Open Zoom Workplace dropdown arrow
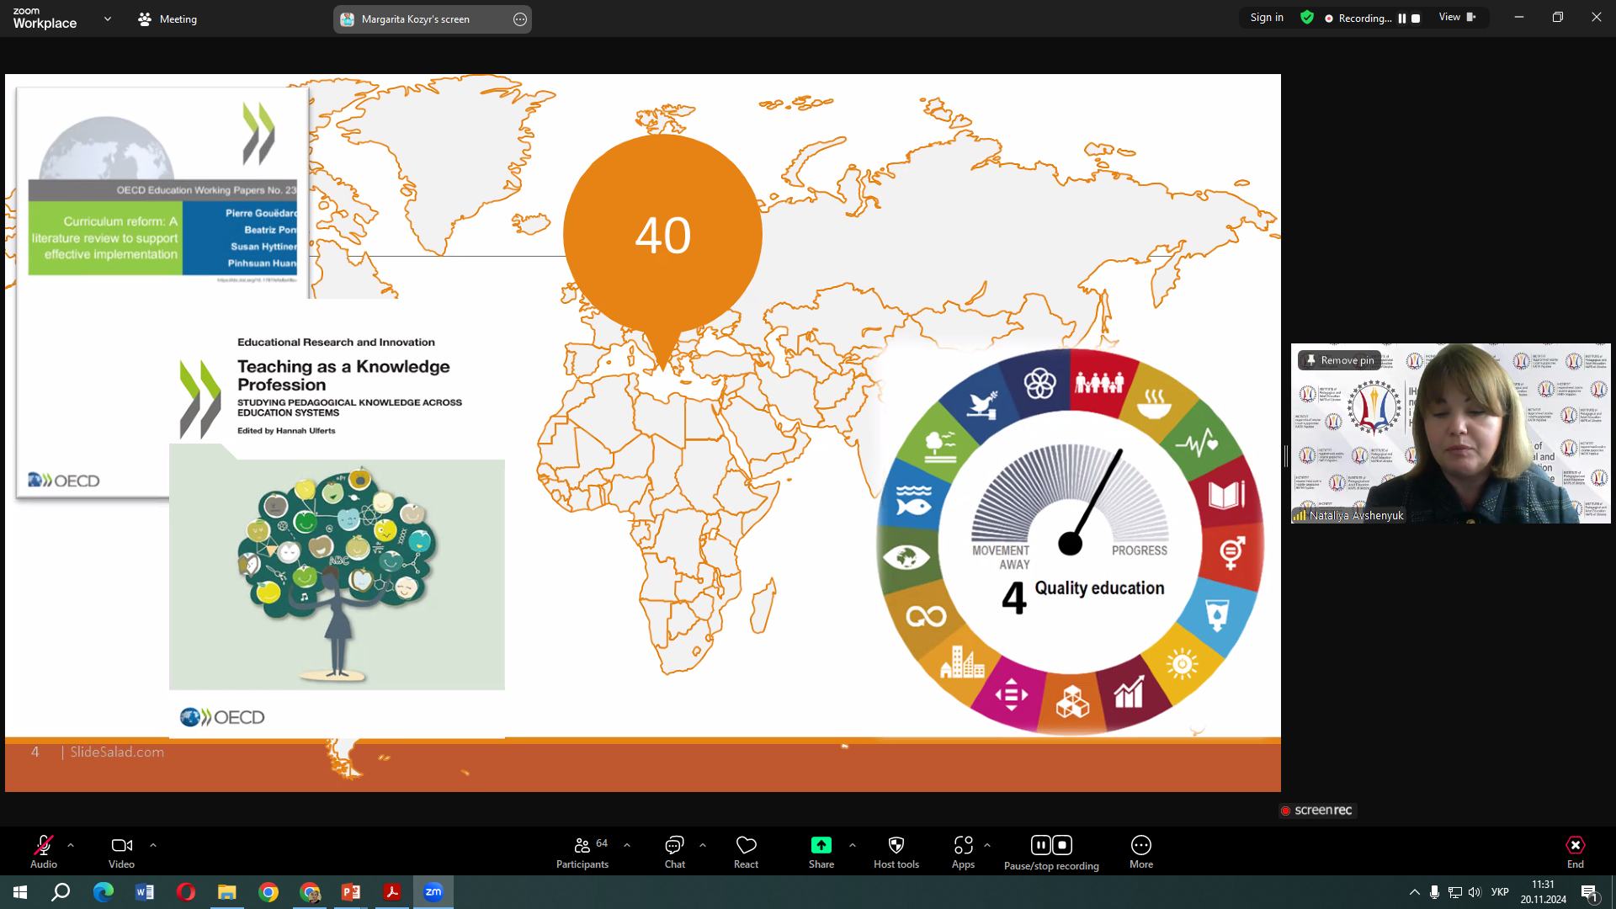The image size is (1616, 909). pyautogui.click(x=107, y=19)
